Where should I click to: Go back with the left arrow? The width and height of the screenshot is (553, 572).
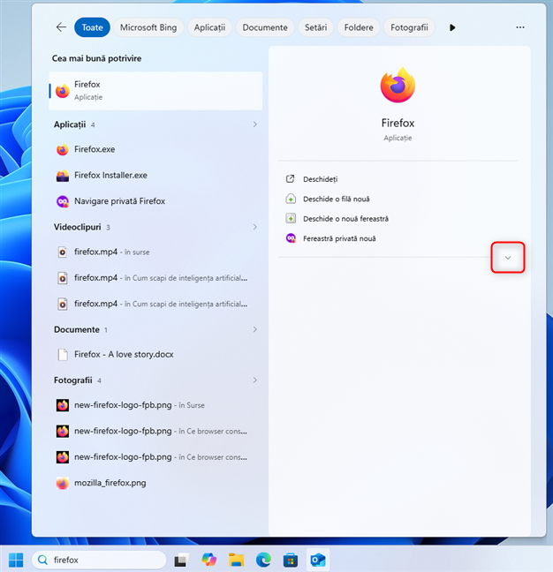(61, 27)
